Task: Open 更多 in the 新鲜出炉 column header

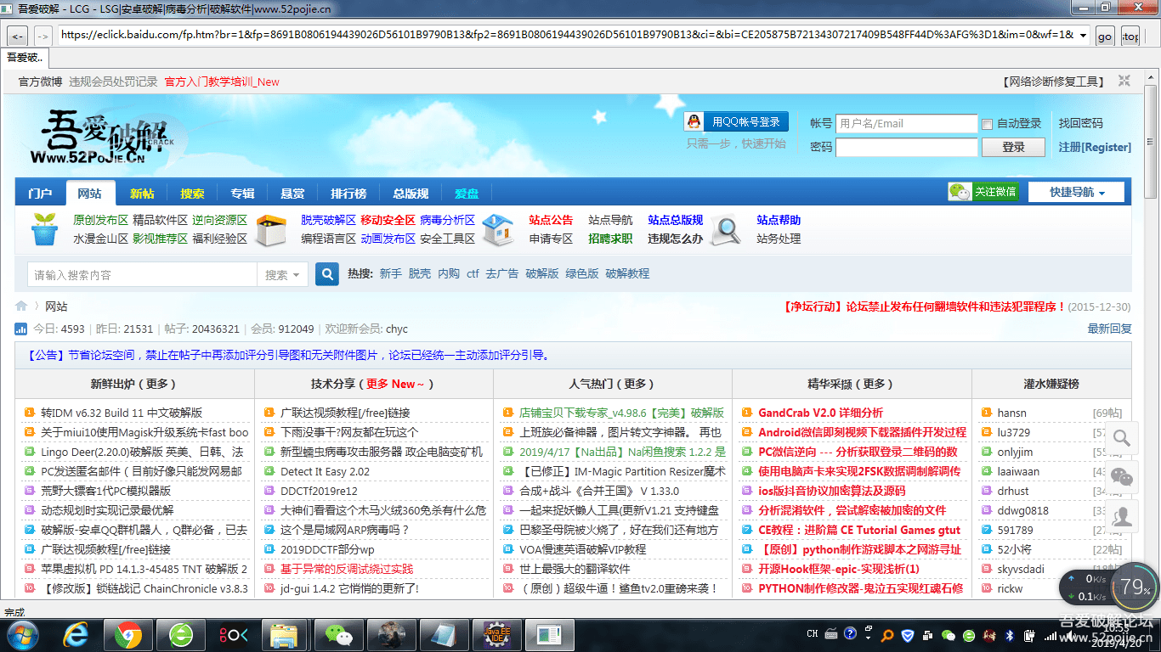Action: point(156,384)
